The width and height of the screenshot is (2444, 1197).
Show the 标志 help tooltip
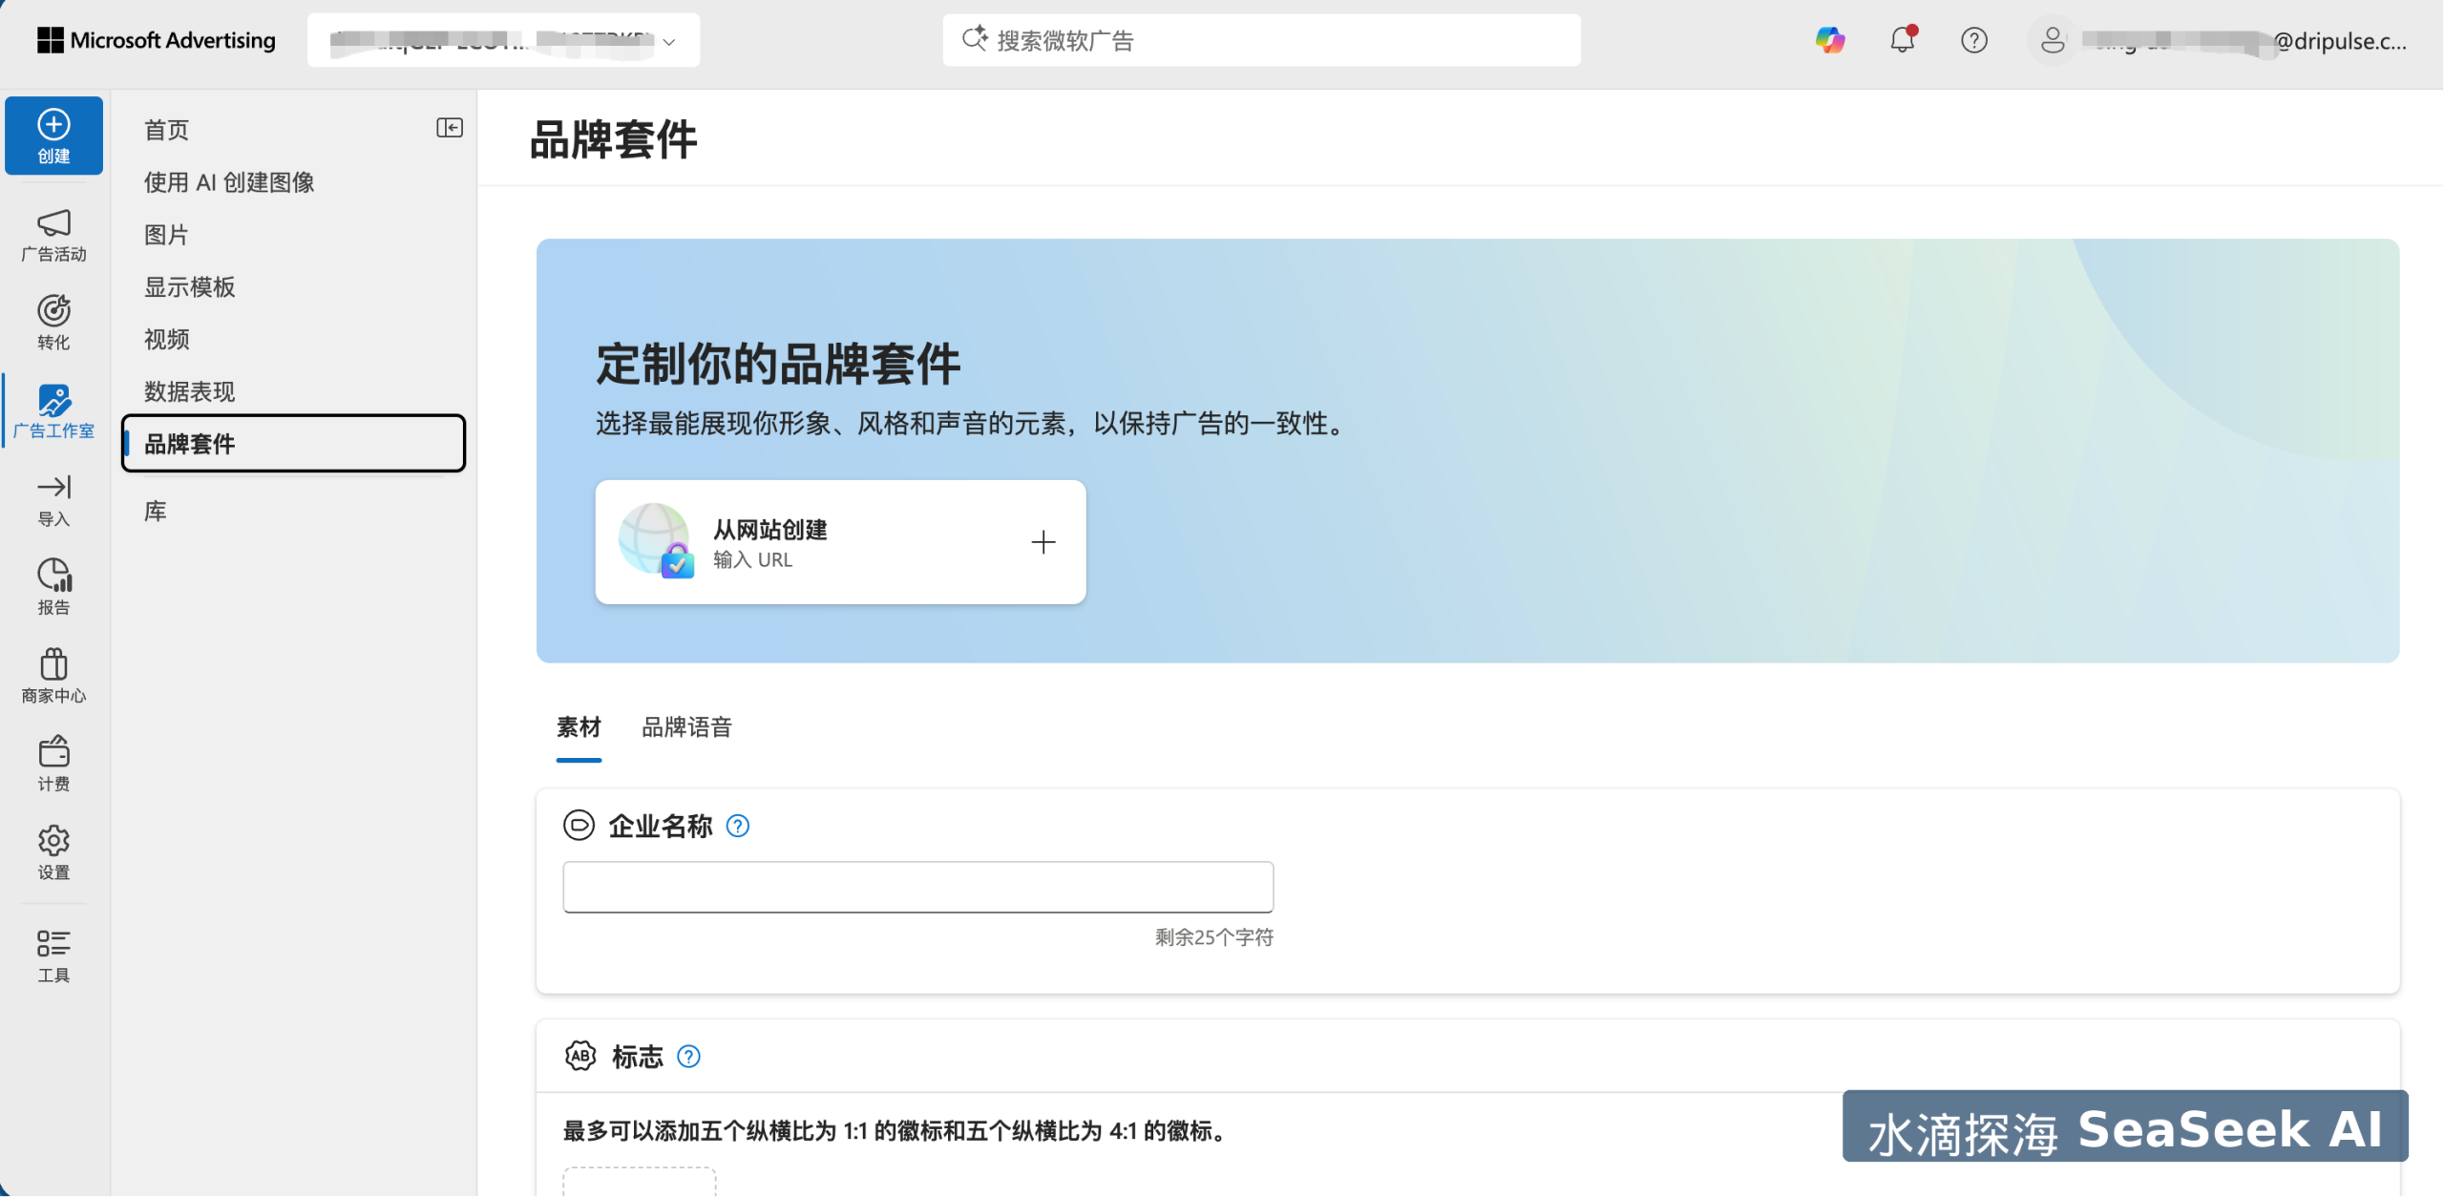(x=687, y=1057)
